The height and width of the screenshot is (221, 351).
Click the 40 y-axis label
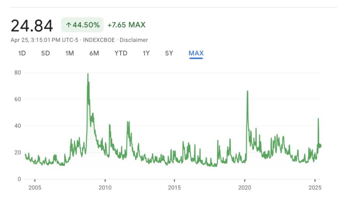[x=18, y=126]
